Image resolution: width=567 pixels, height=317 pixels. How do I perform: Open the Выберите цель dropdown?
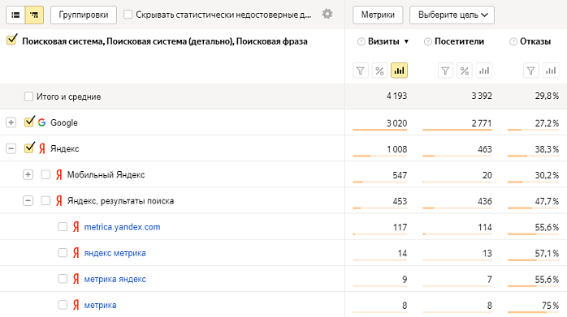[x=452, y=15]
